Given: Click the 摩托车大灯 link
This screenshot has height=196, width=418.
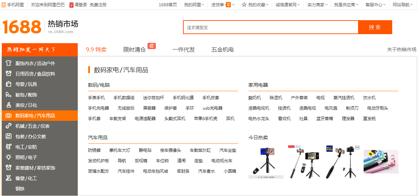Looking at the screenshot, I should (x=120, y=150).
